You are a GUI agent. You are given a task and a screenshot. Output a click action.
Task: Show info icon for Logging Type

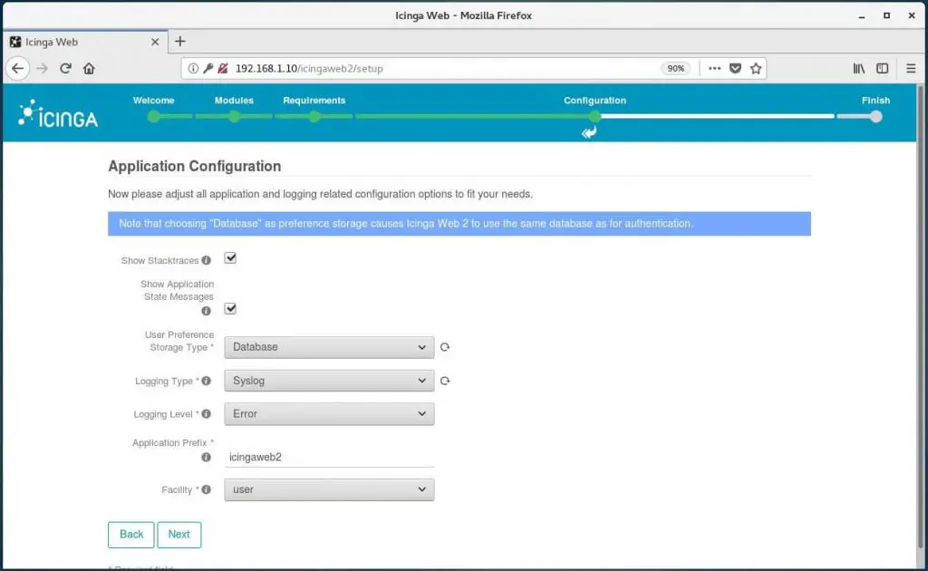pyautogui.click(x=206, y=381)
